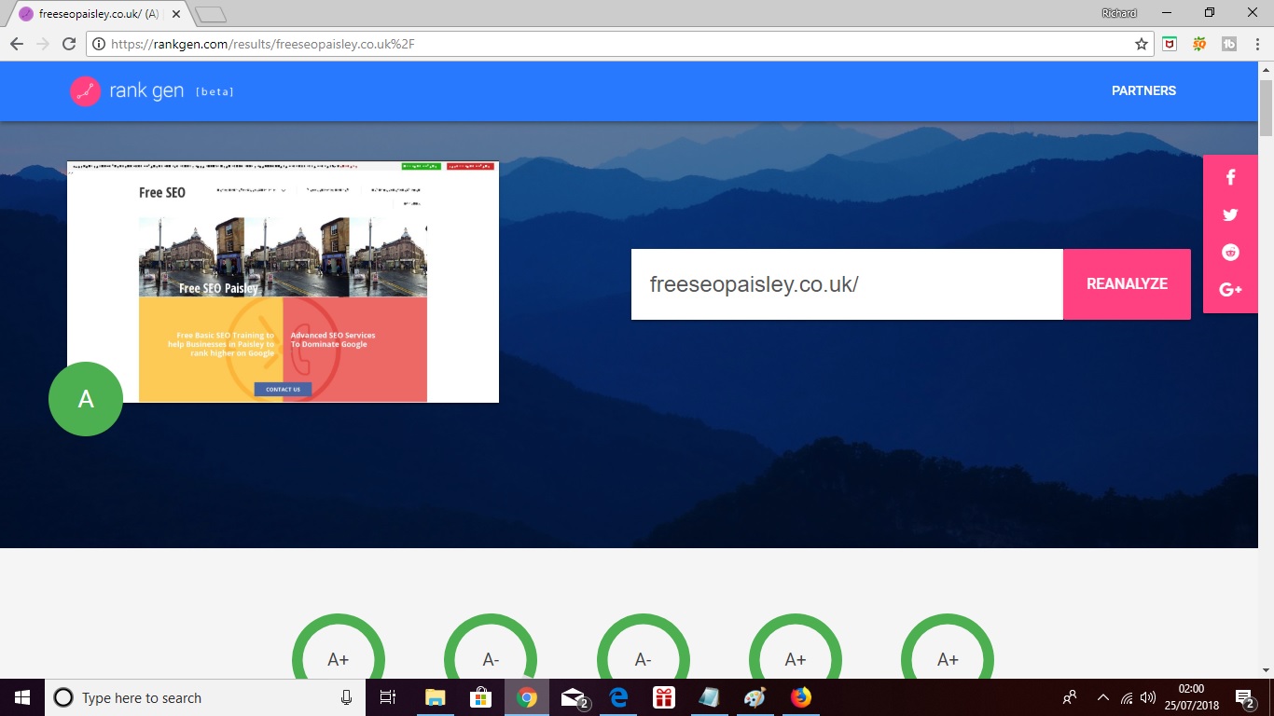The width and height of the screenshot is (1274, 716).
Task: Open the Windows Start menu
Action: tap(22, 697)
